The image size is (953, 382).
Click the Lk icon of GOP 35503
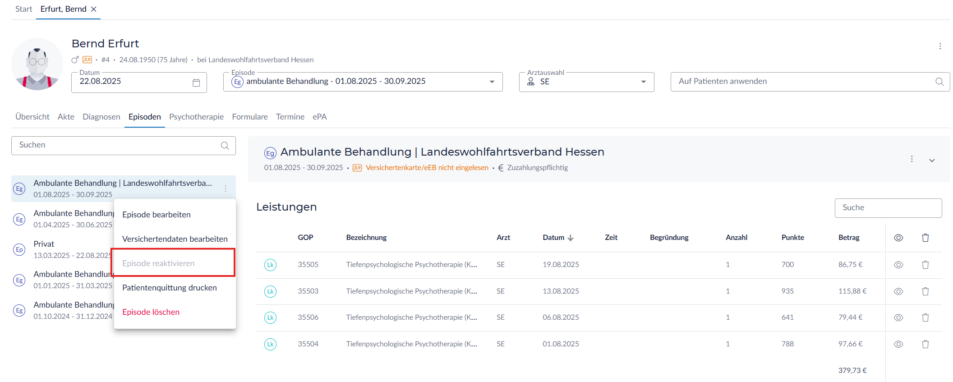270,291
